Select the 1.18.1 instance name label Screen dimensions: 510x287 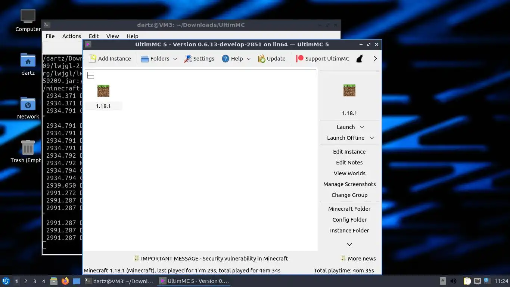click(x=103, y=106)
